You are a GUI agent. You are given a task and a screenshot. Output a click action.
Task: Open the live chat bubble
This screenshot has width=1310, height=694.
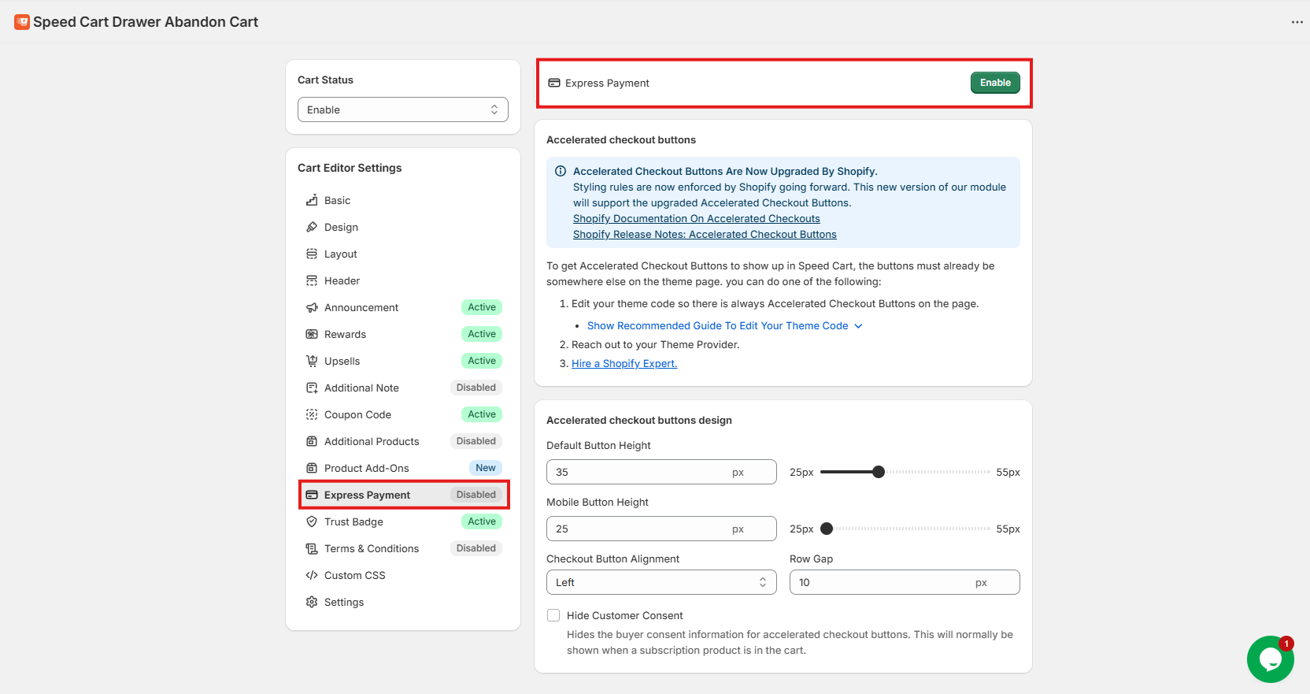pos(1270,659)
